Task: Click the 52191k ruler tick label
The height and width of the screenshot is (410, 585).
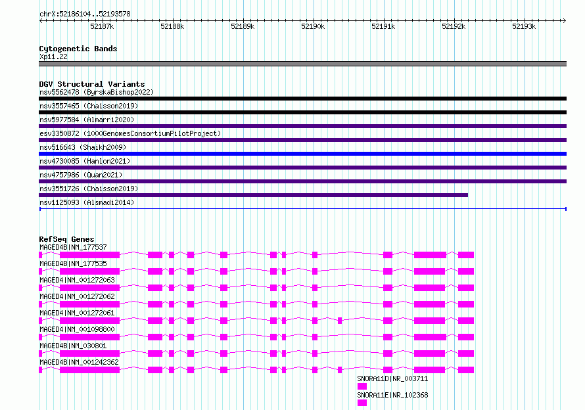Action: coord(383,26)
